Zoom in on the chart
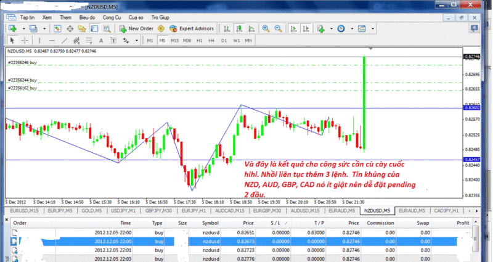 point(266,28)
